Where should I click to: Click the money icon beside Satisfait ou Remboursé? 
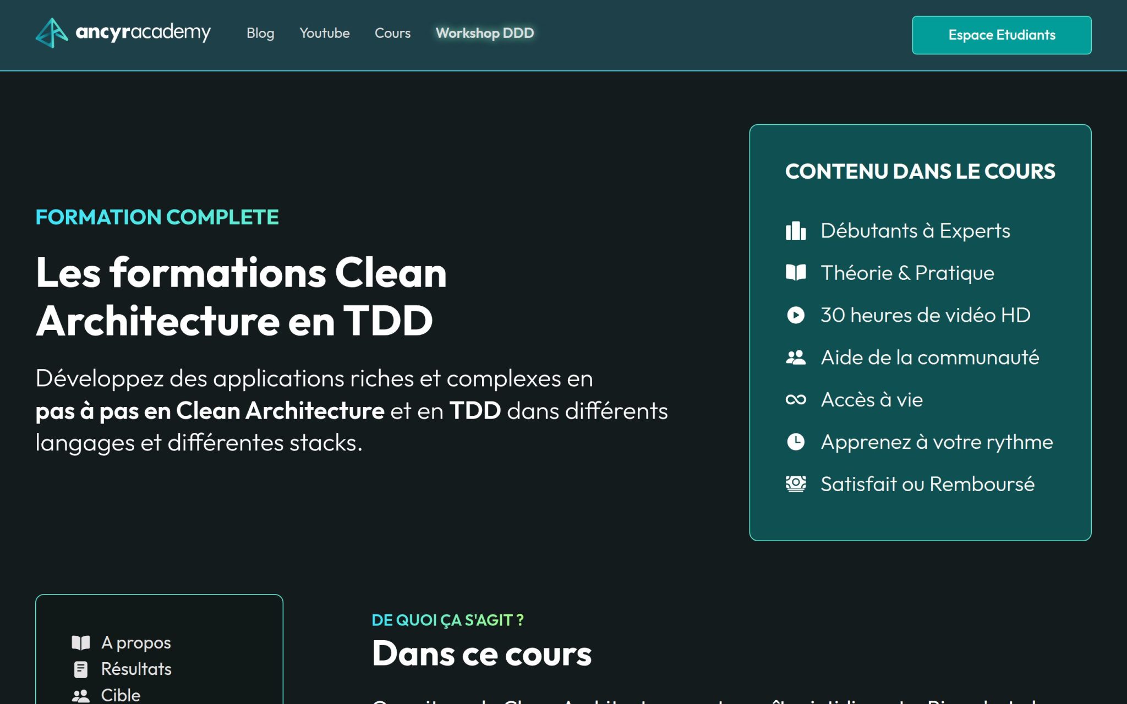[x=795, y=483]
